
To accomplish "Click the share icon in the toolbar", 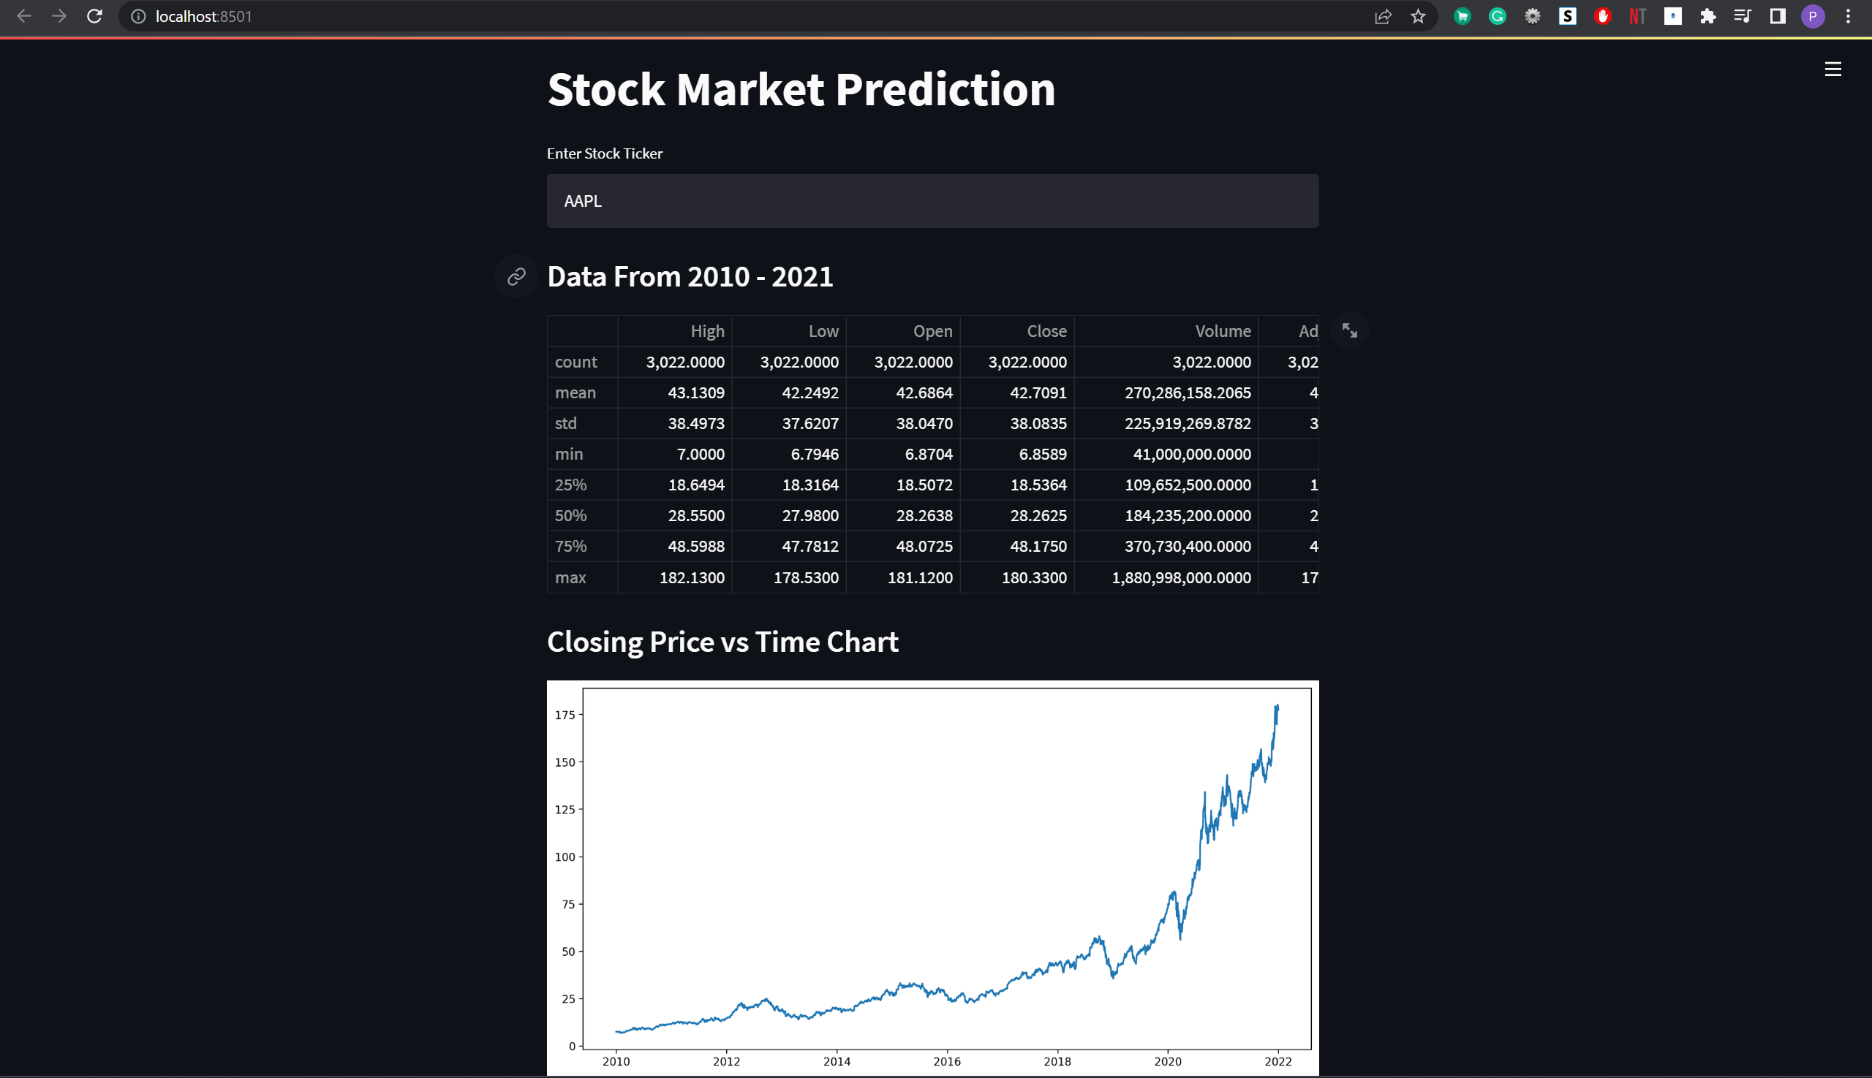I will pos(1382,15).
